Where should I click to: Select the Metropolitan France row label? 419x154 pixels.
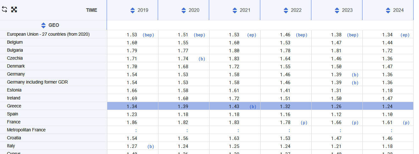pos(26,130)
